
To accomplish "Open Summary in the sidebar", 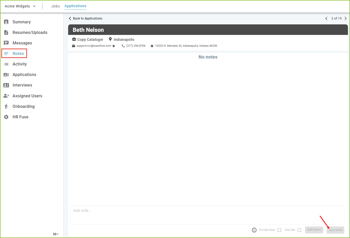I will pyautogui.click(x=22, y=22).
